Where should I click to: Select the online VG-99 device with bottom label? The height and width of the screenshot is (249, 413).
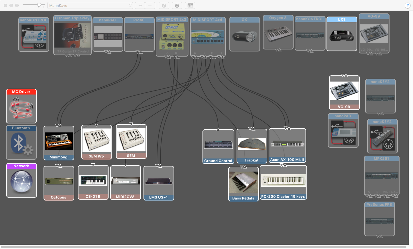coord(344,93)
